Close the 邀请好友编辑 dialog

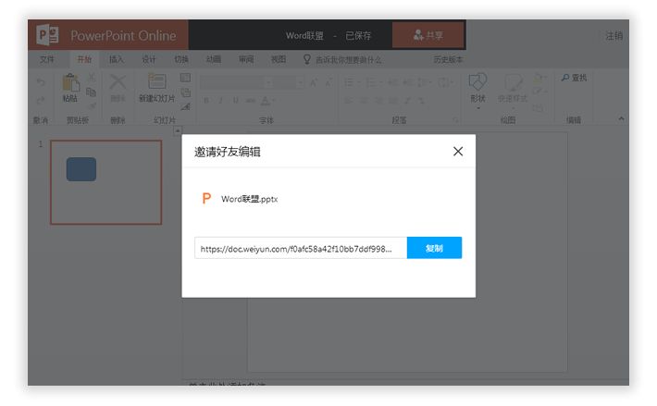tap(457, 152)
